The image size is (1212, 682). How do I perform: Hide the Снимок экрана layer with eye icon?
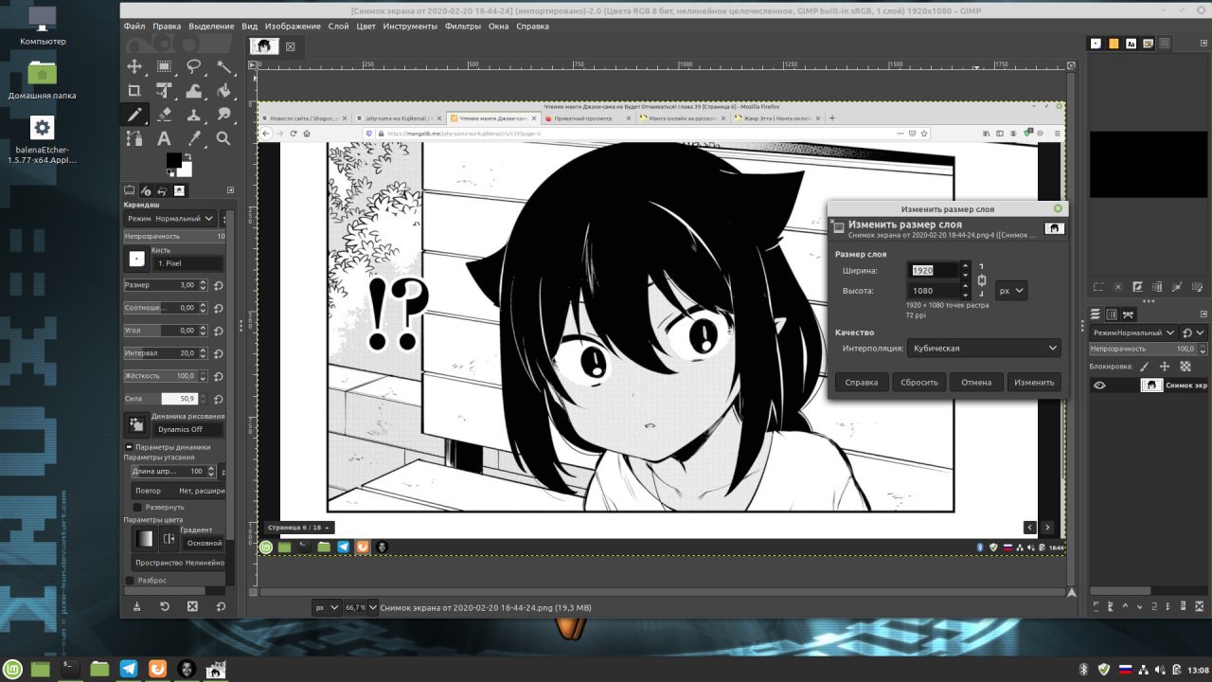coord(1099,386)
